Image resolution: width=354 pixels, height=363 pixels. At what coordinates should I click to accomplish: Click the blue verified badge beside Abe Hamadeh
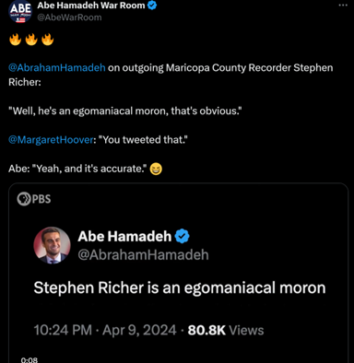[183, 236]
